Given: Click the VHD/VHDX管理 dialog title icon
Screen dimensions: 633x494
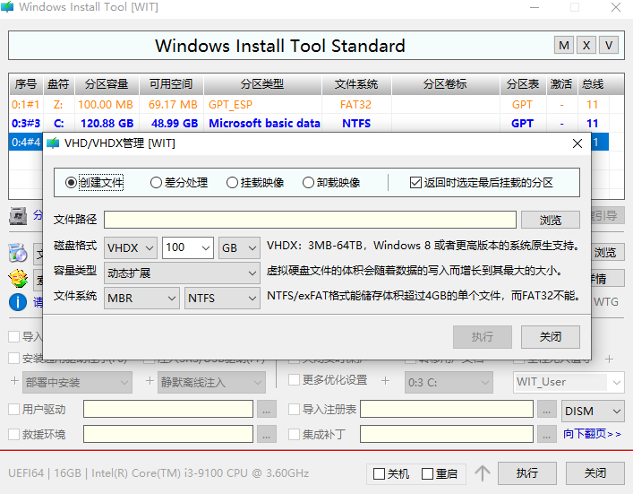Looking at the screenshot, I should (x=53, y=143).
